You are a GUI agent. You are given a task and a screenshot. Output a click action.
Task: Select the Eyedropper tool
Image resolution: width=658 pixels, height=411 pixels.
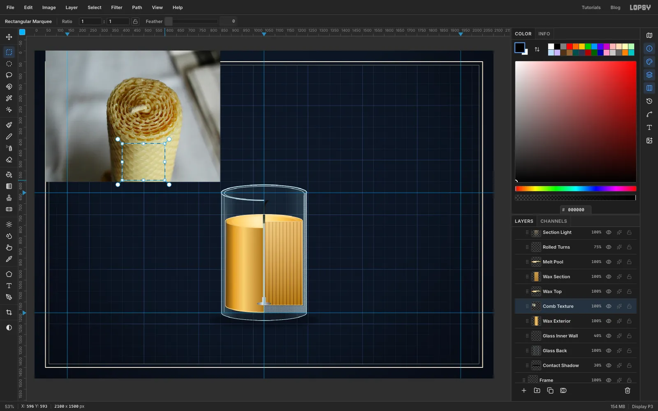pyautogui.click(x=9, y=259)
